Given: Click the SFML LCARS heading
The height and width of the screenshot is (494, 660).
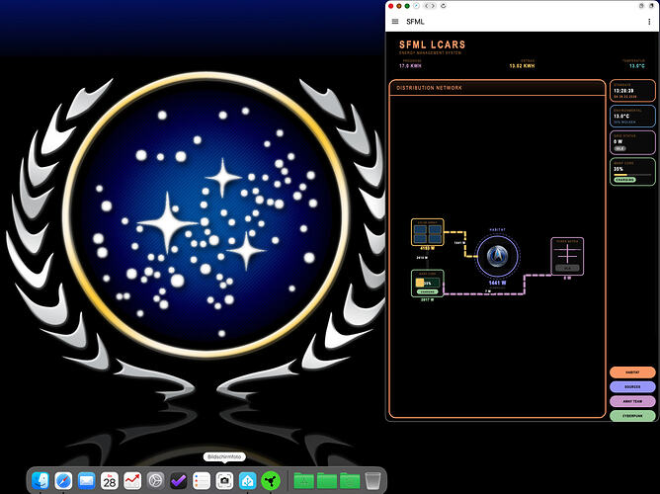Looking at the screenshot, I should (432, 44).
